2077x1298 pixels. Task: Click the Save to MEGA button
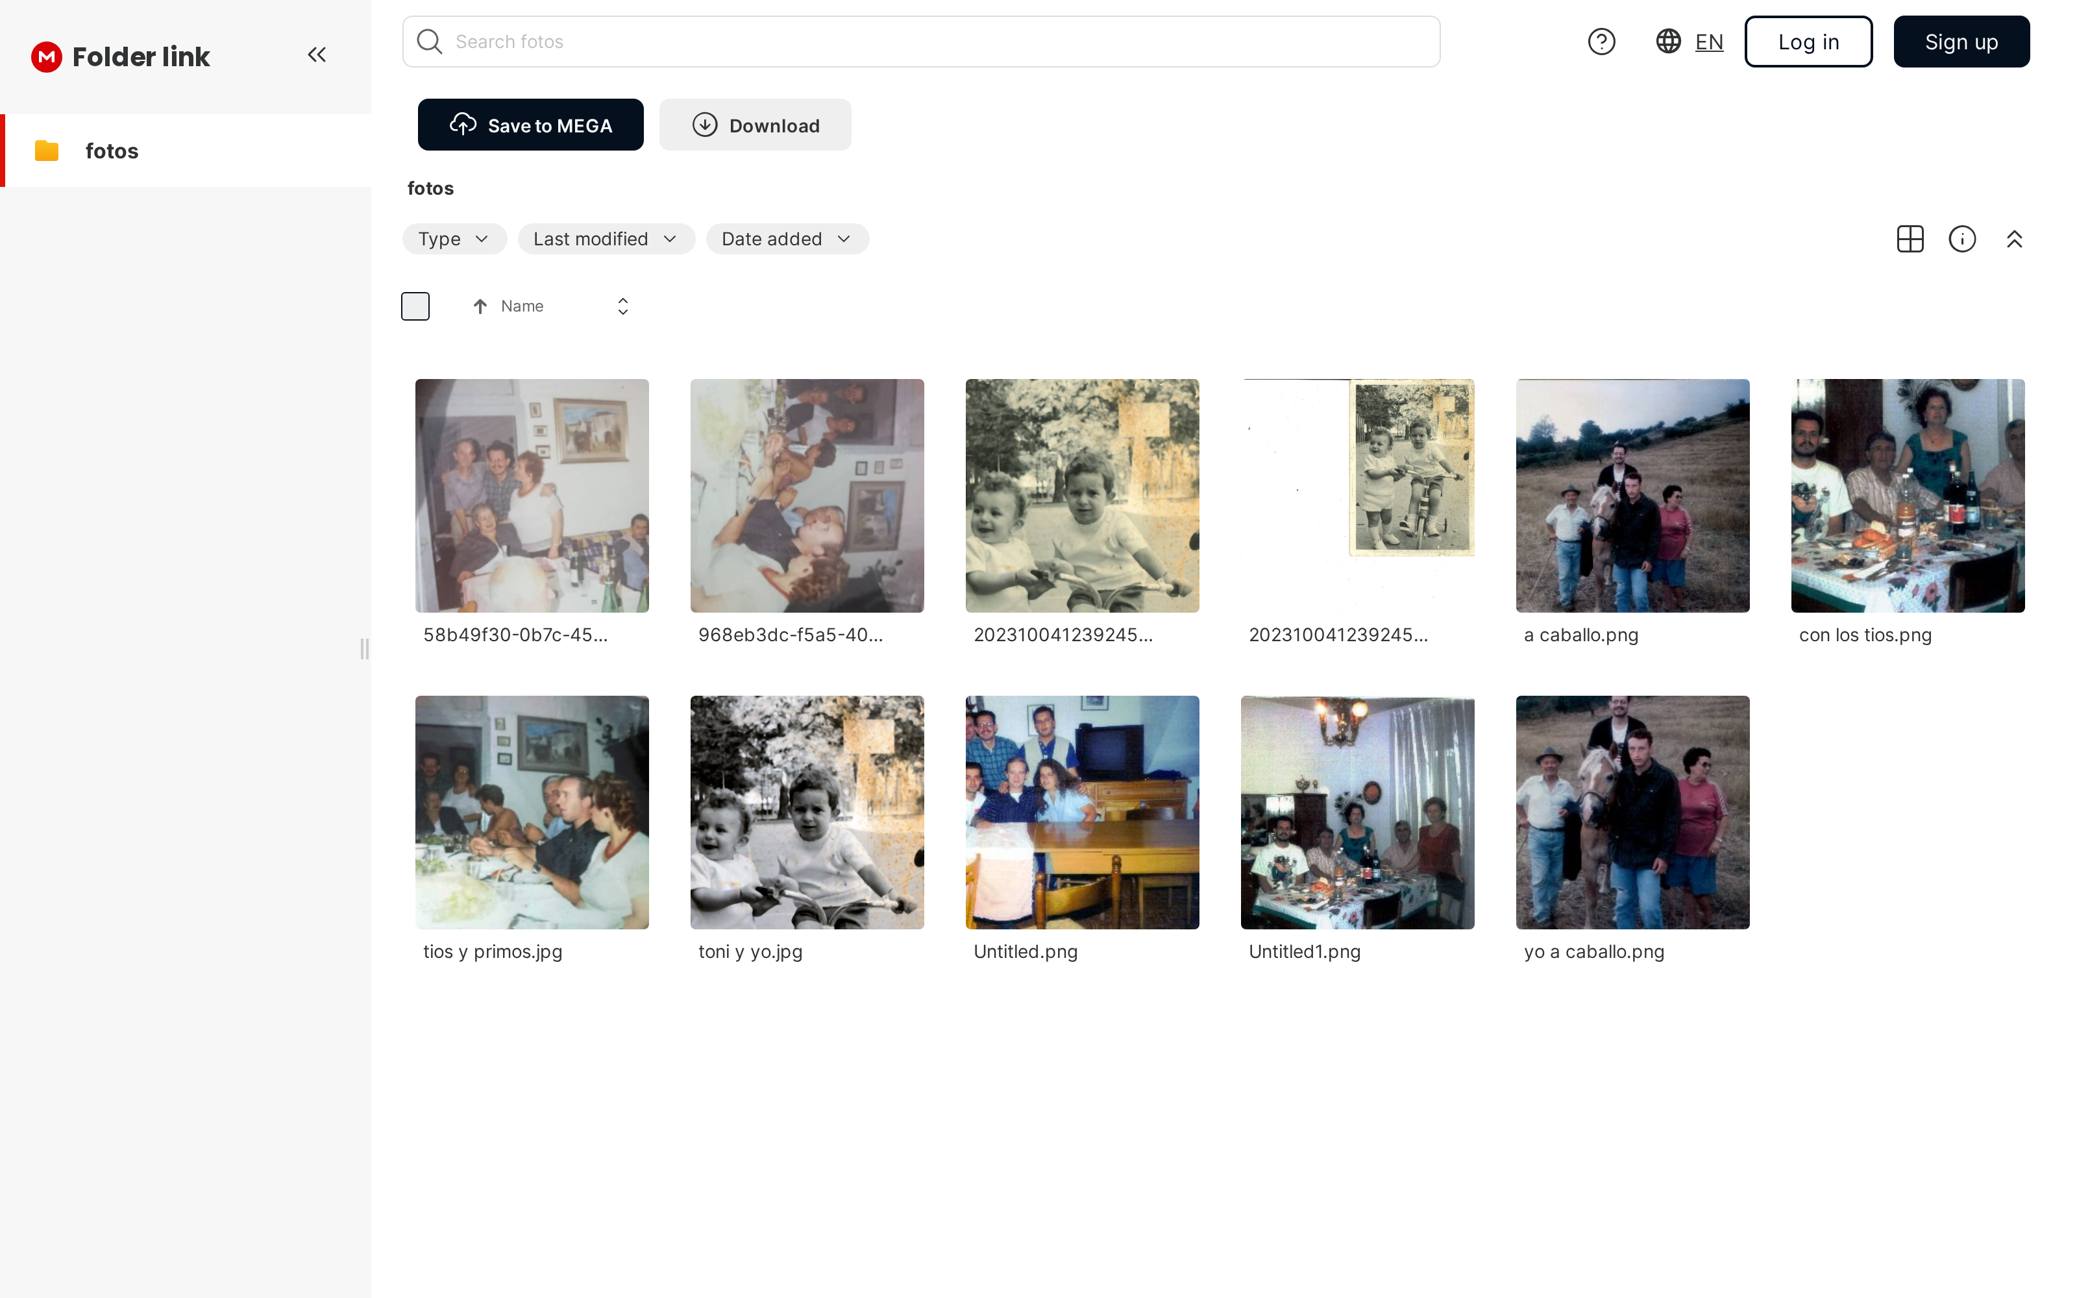530,125
